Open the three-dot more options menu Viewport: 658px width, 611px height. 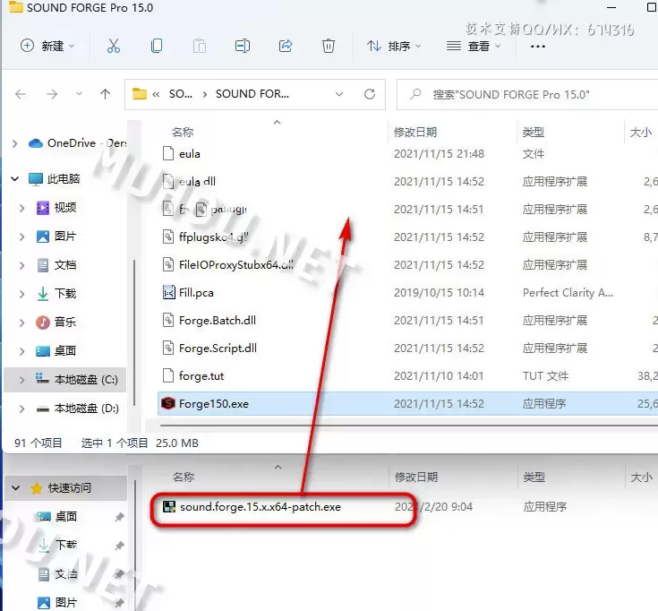point(537,47)
